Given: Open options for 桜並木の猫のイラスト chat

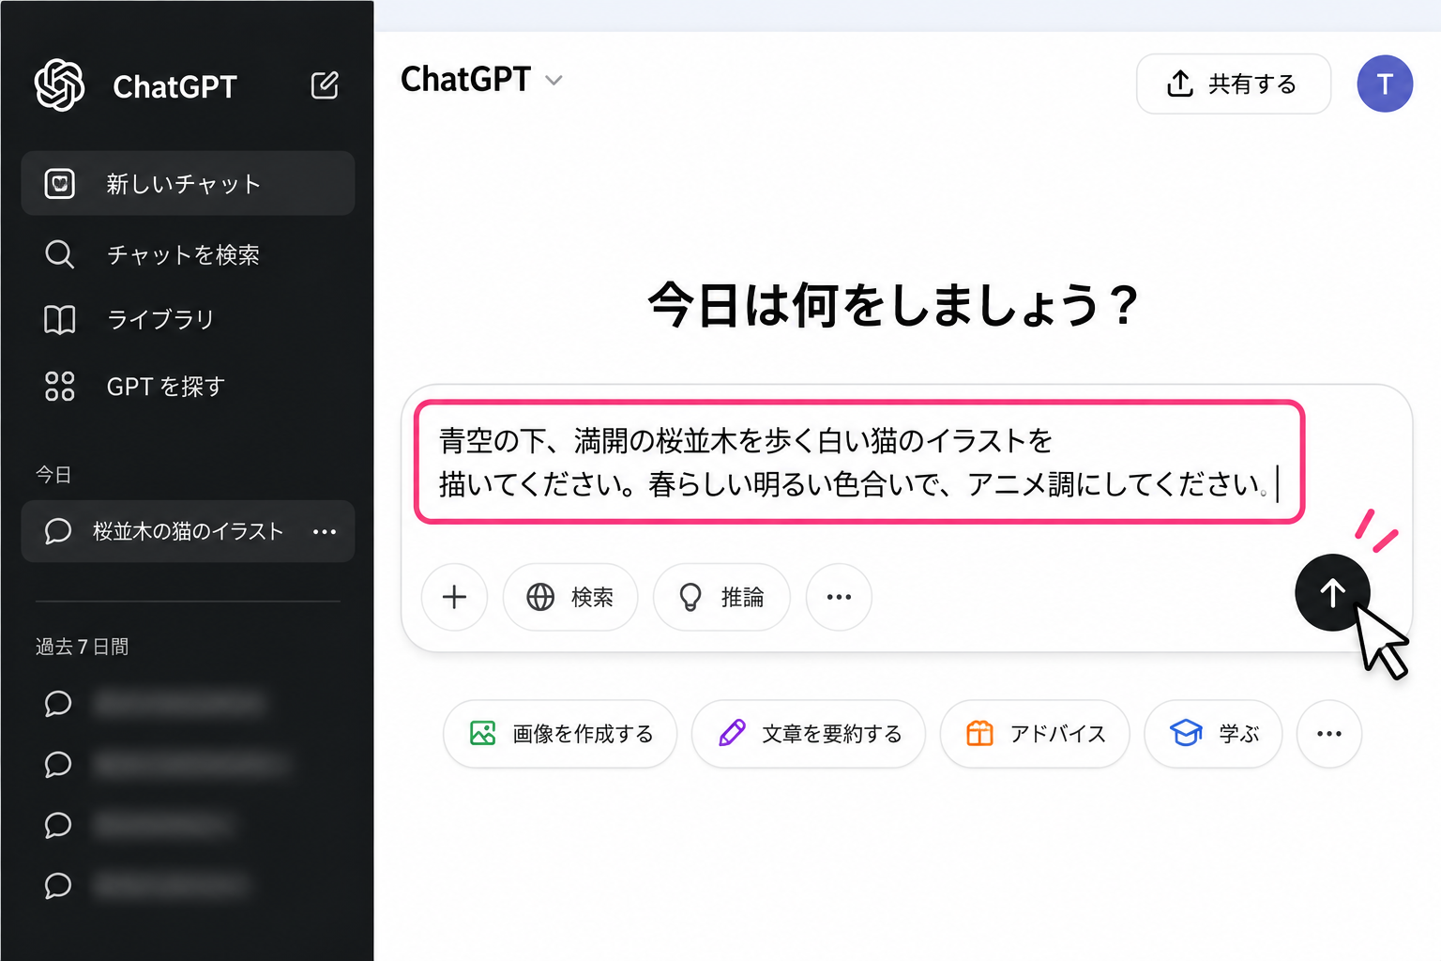Looking at the screenshot, I should pyautogui.click(x=325, y=532).
